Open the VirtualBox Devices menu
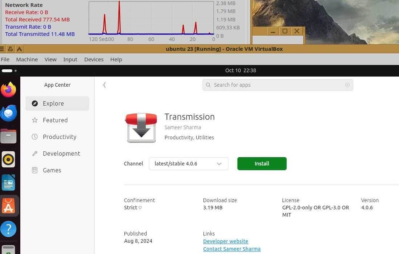Viewport: 399px width, 254px height. pos(94,59)
